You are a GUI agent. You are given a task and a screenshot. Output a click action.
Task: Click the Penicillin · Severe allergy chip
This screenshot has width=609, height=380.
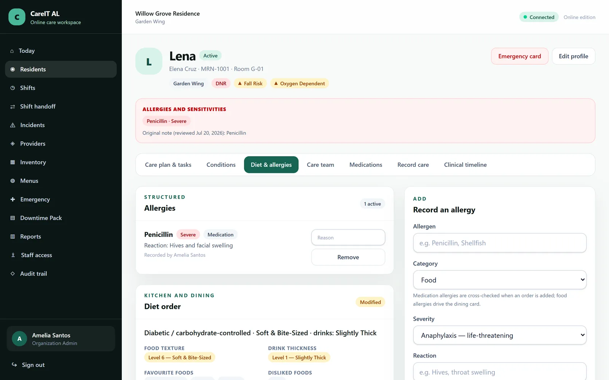[x=167, y=121]
